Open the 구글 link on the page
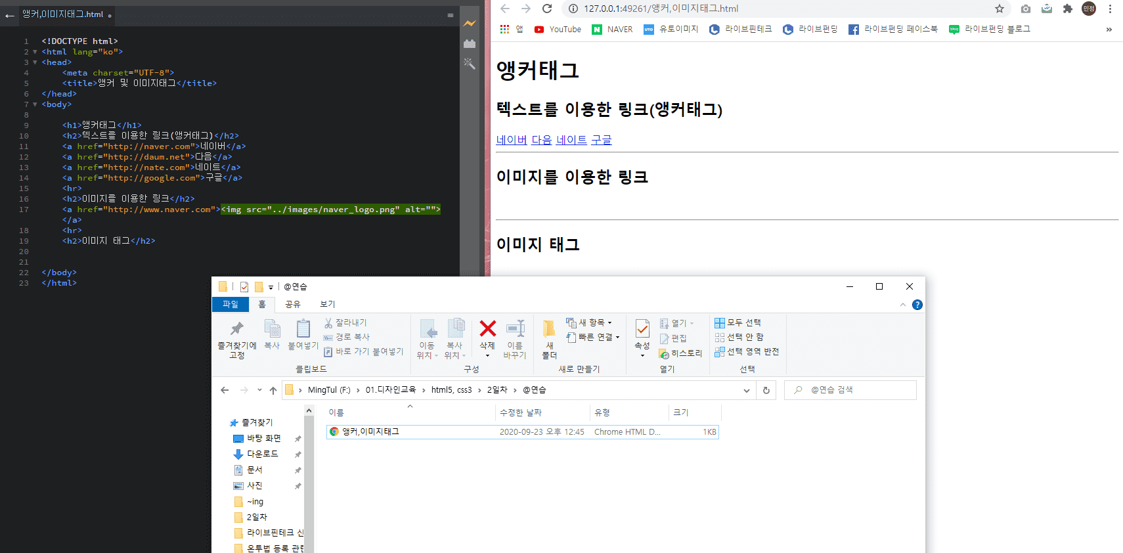The height and width of the screenshot is (553, 1123). [602, 140]
